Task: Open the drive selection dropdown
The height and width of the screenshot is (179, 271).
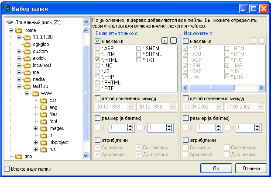Action: [x=86, y=22]
